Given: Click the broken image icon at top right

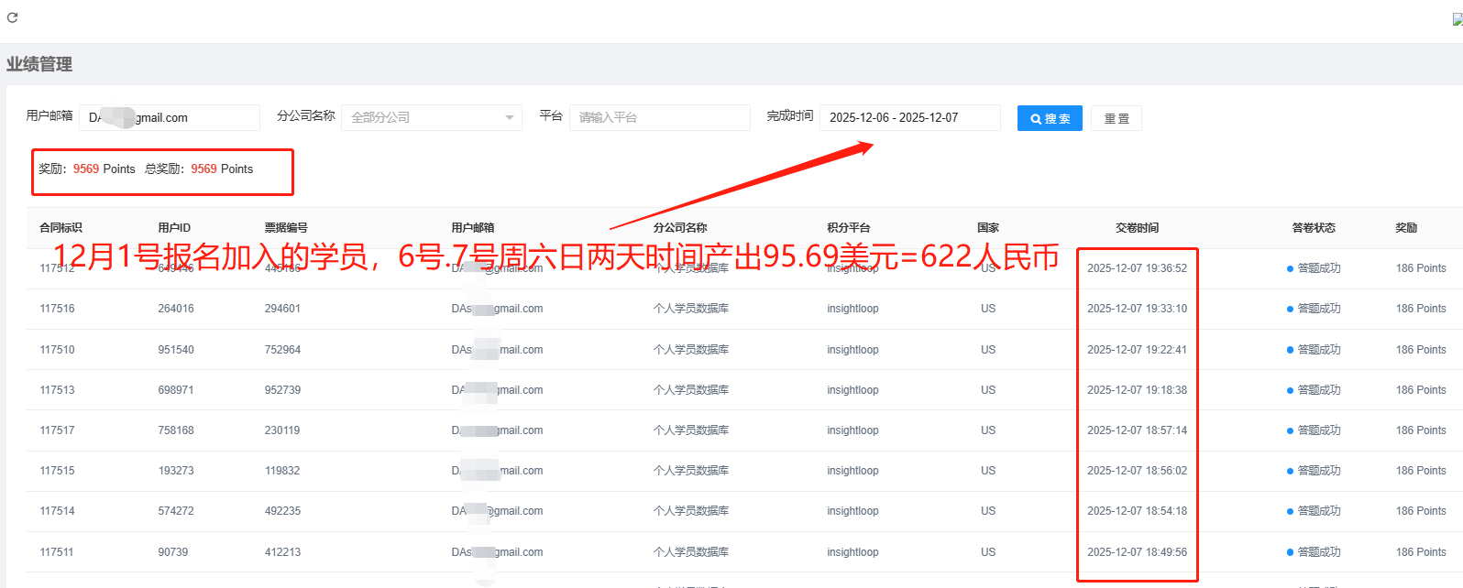Looking at the screenshot, I should point(1457,19).
